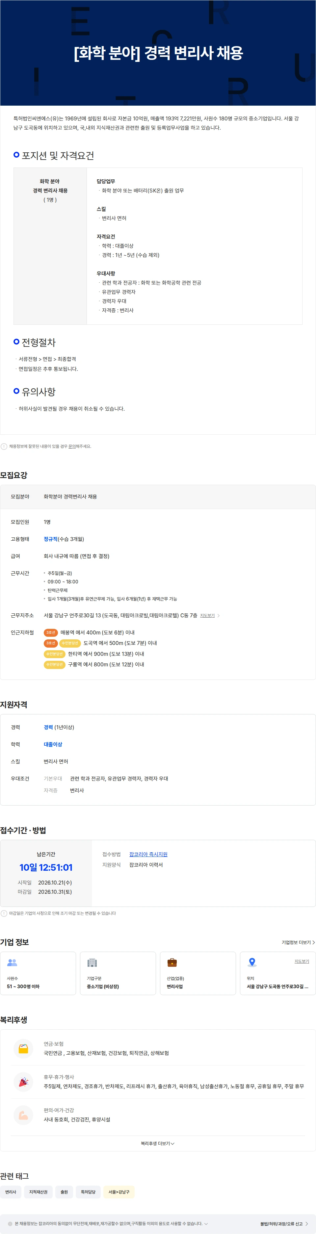Click the 위치 map pin icon
This screenshot has height=1234, width=316.
coord(252,963)
